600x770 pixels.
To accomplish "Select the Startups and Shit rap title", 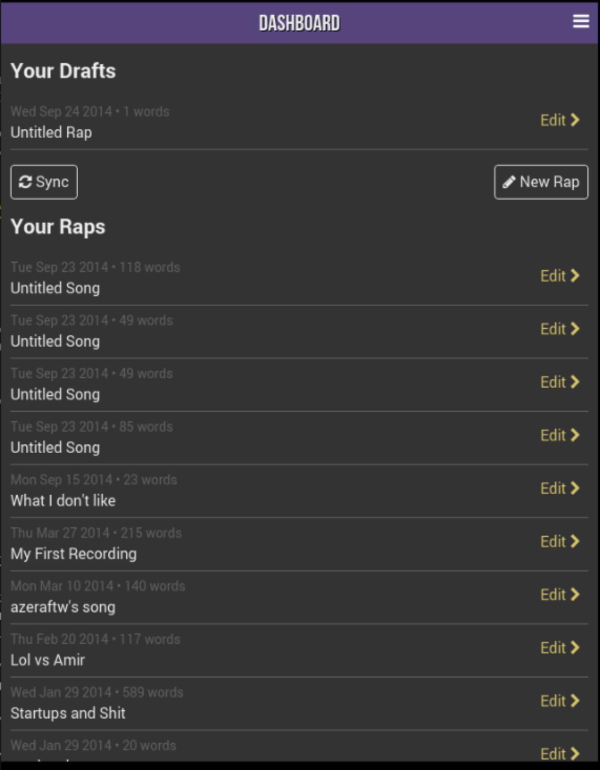I will pos(68,713).
